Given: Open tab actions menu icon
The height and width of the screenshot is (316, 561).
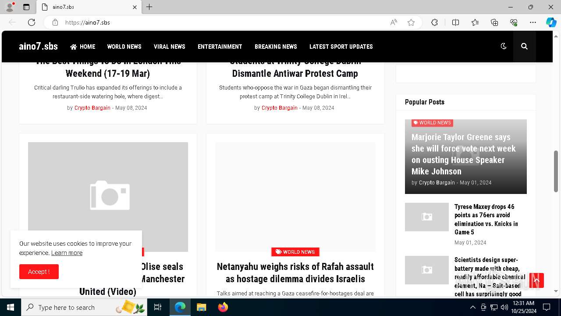Looking at the screenshot, I should [26, 7].
